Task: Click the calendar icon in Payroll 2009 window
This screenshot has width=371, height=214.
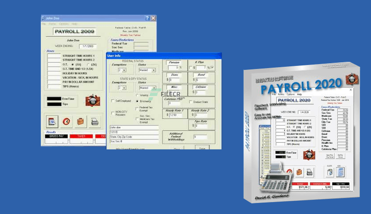Action: pyautogui.click(x=52, y=122)
